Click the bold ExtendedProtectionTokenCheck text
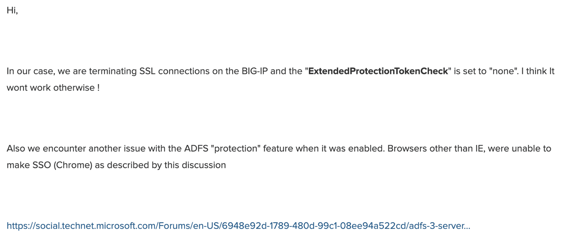The image size is (565, 247). 378,71
